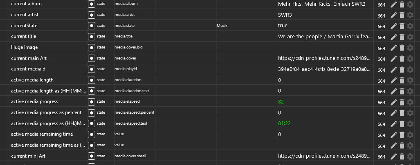This screenshot has height=165, width=420.
Task: Click state type icon of Huge image
Action: click(x=92, y=47)
